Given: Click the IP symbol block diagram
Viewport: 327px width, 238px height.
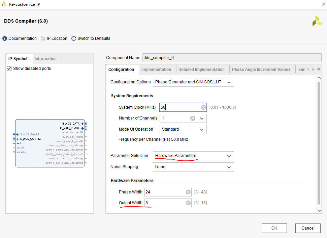Looking at the screenshot, I should (50, 143).
